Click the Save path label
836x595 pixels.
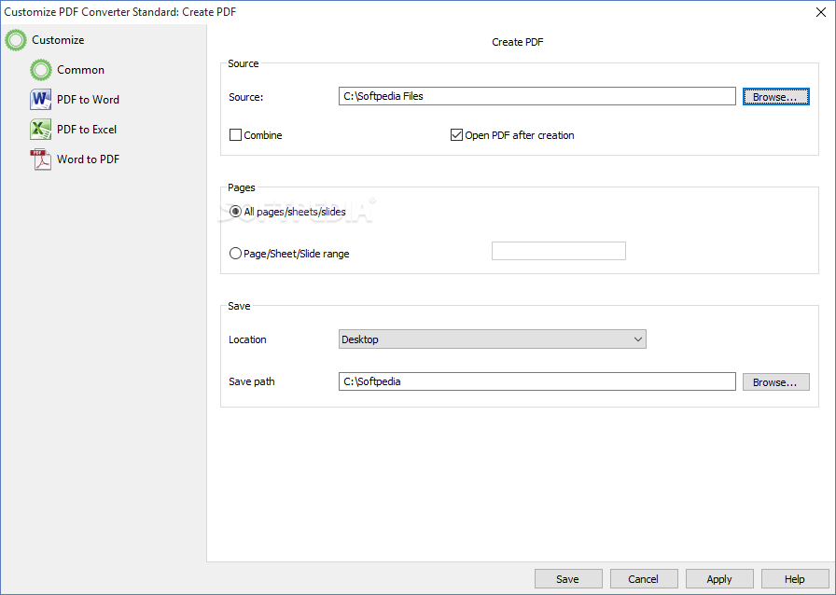pos(252,381)
